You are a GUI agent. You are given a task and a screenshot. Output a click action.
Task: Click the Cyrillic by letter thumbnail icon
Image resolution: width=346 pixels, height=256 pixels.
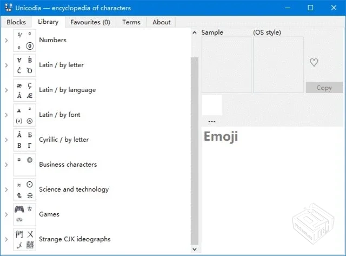pyautogui.click(x=24, y=140)
